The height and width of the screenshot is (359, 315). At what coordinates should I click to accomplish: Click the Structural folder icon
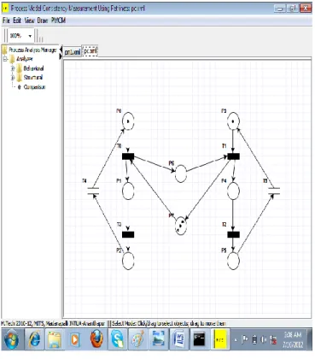[20, 78]
